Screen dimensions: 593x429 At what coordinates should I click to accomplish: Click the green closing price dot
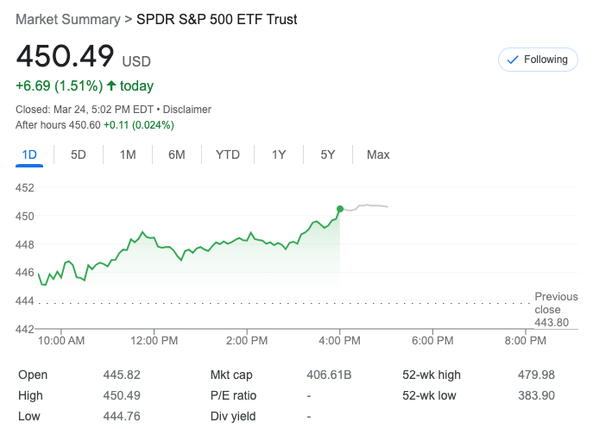click(x=340, y=209)
